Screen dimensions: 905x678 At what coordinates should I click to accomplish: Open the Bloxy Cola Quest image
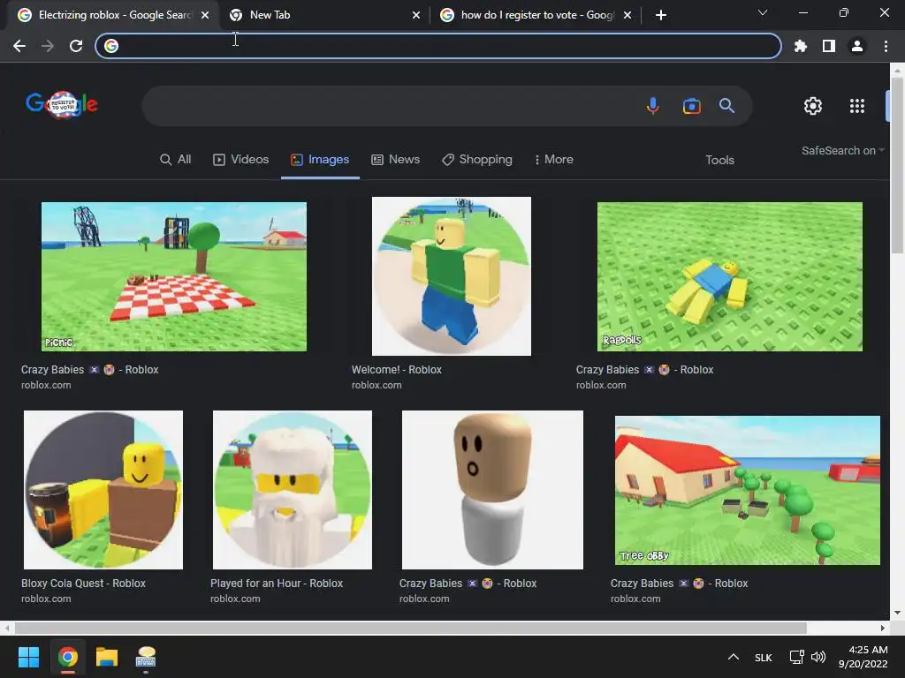[x=103, y=490]
